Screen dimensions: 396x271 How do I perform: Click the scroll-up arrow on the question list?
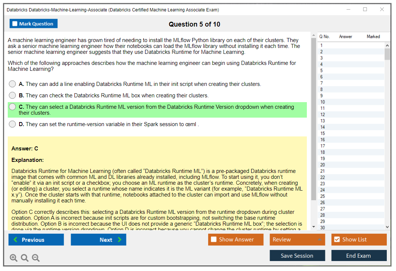(x=387, y=45)
